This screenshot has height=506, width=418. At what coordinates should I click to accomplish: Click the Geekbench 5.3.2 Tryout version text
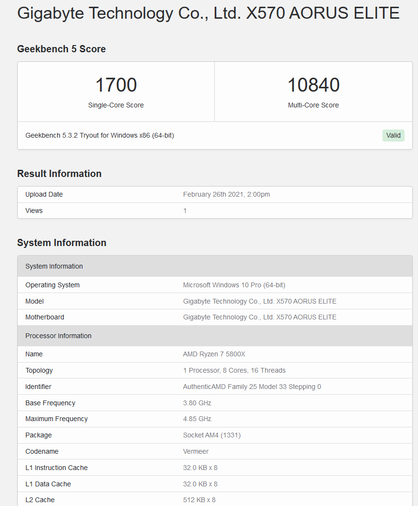(x=100, y=136)
